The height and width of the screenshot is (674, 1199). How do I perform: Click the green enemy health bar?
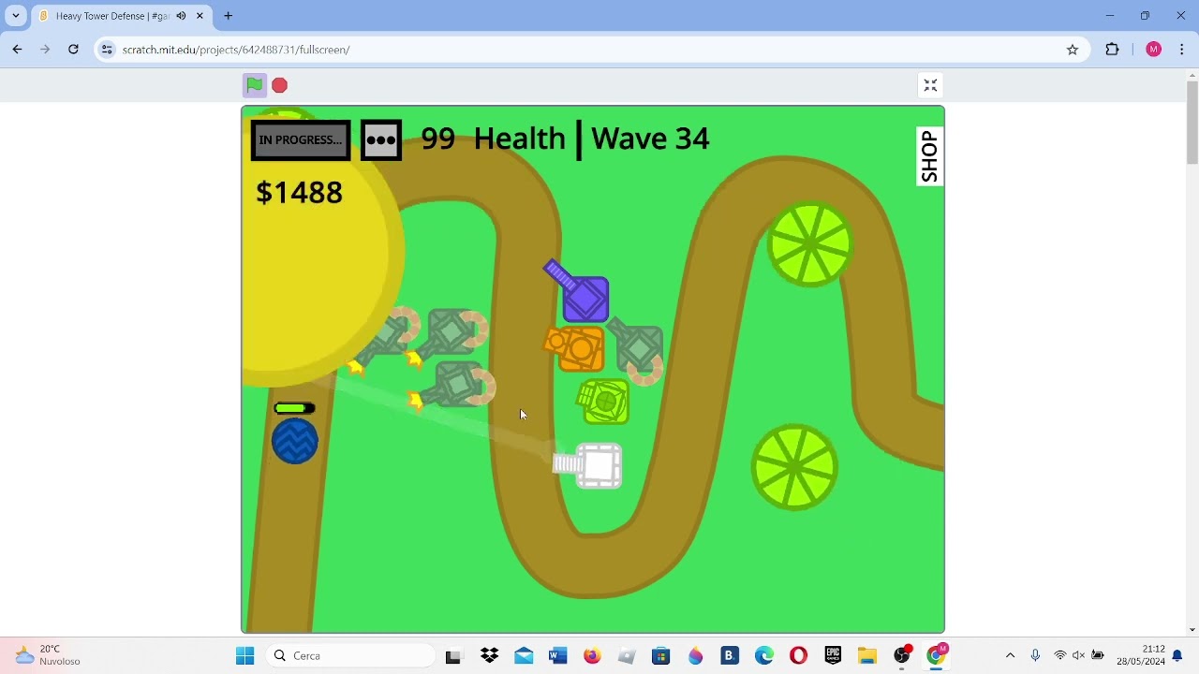point(294,408)
